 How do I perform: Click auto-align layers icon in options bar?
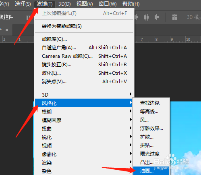(174, 17)
